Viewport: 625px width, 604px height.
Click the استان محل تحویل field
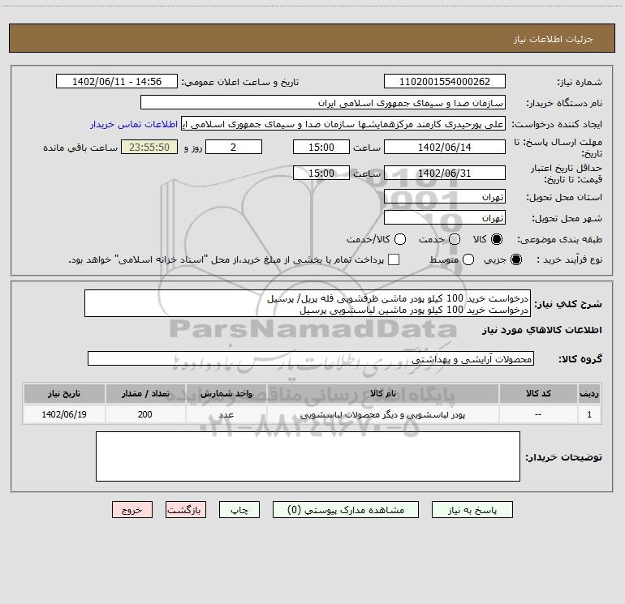[445, 196]
